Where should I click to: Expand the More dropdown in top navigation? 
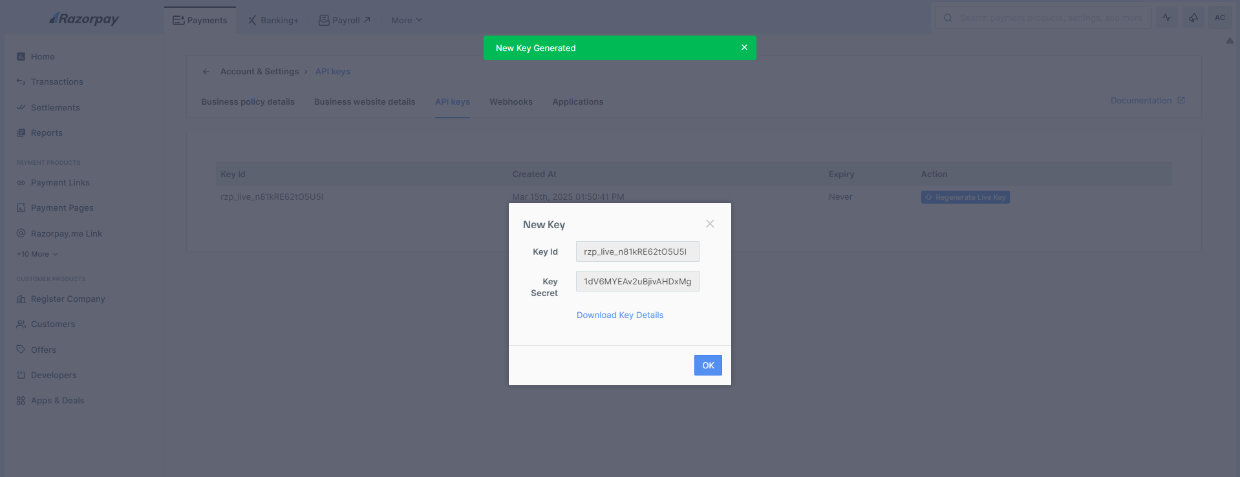tap(406, 20)
